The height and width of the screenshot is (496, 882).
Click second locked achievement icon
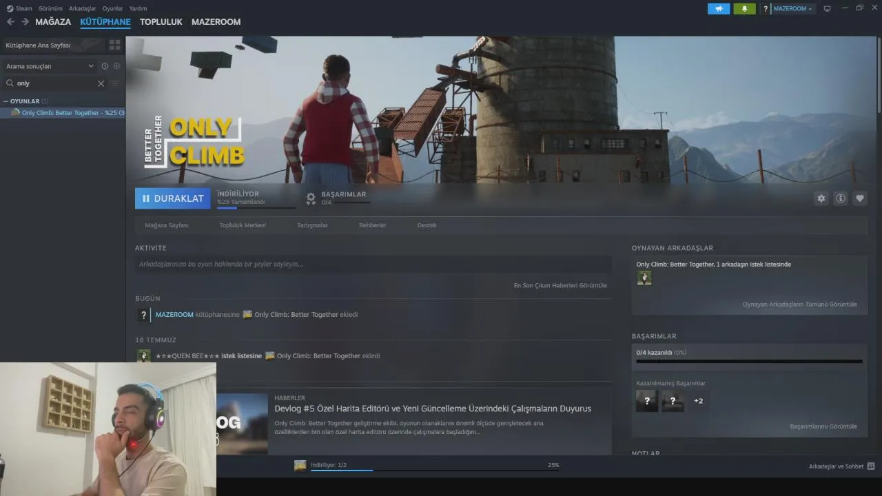pyautogui.click(x=673, y=401)
